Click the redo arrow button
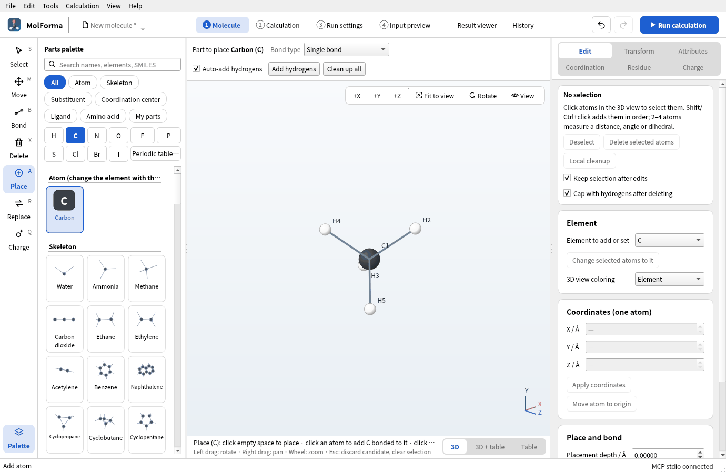 point(623,25)
